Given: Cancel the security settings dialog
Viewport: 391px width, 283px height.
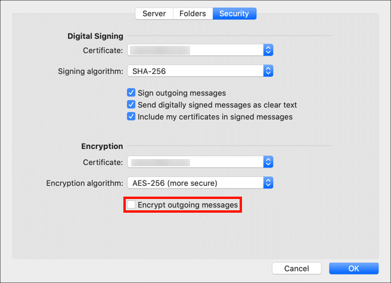Looking at the screenshot, I should 296,268.
